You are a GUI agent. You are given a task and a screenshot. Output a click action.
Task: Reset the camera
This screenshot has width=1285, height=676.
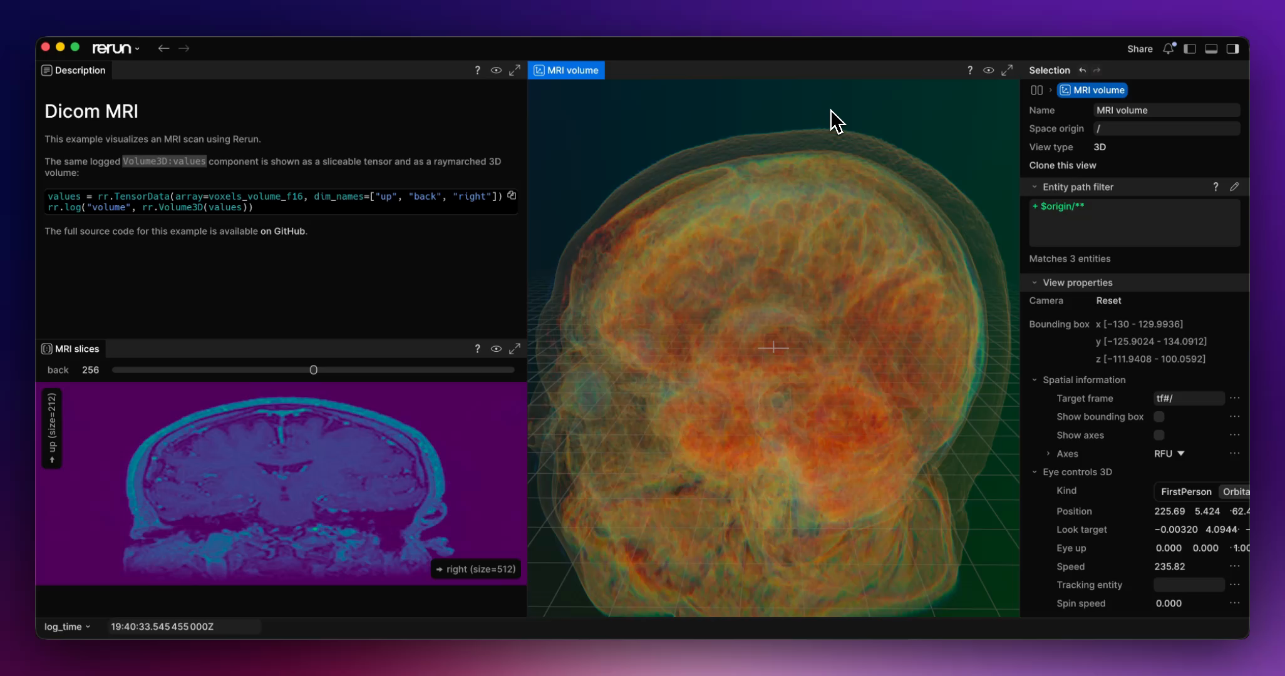click(1108, 300)
